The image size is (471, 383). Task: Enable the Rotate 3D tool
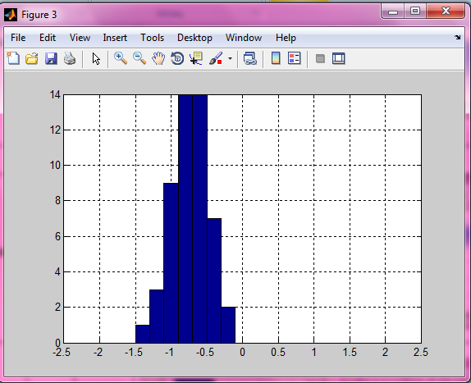(177, 58)
